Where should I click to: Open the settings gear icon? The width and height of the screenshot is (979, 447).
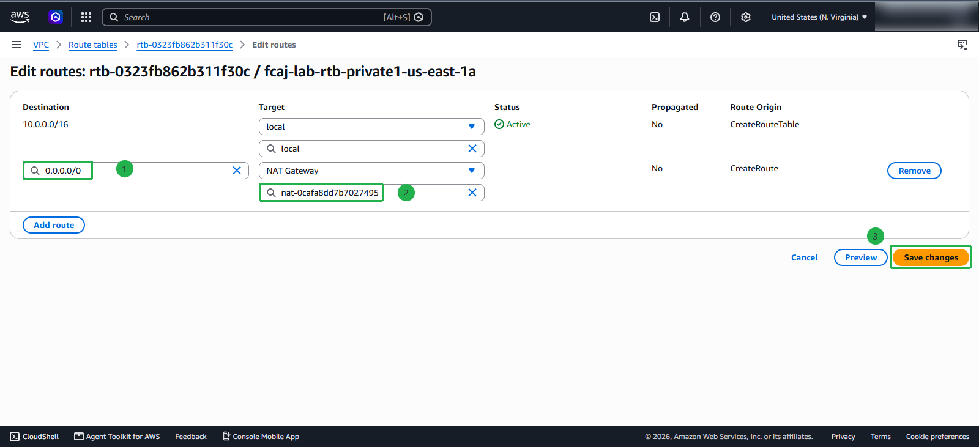(x=746, y=17)
